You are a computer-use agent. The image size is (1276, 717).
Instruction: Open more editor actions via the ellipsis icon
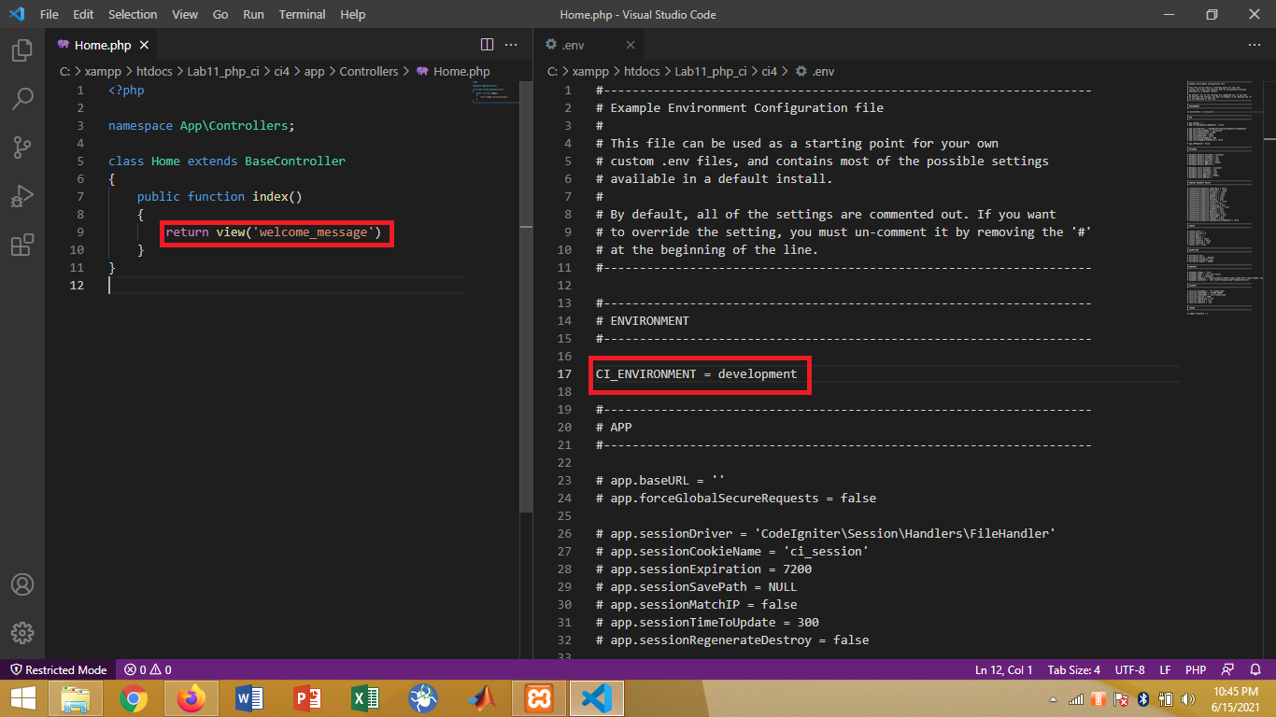[x=511, y=44]
